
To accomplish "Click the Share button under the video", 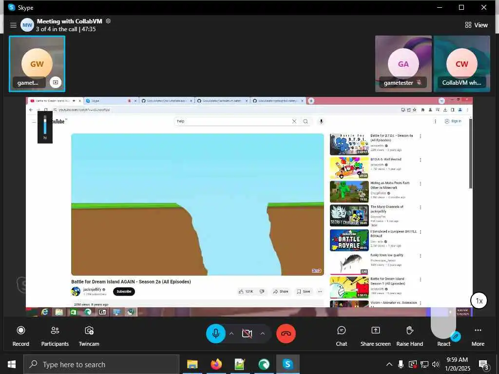I will (x=280, y=291).
